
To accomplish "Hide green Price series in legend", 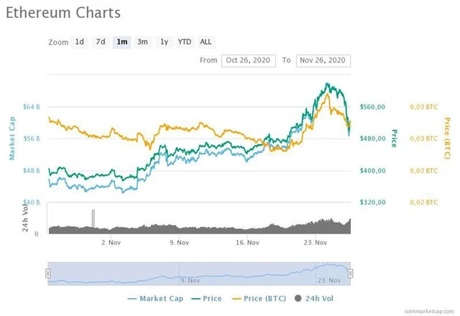I will point(207,298).
